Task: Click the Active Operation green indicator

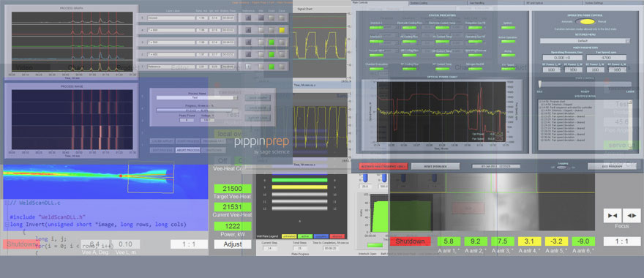Action: [x=508, y=42]
